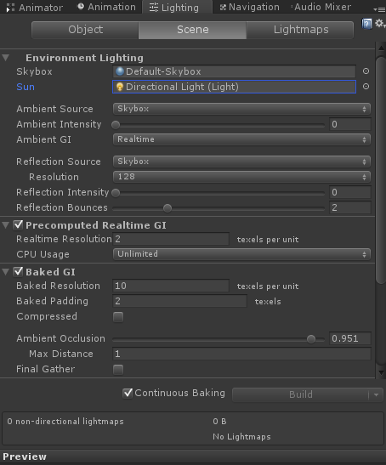The image size is (386, 465).
Task: Disable Precomputed Realtime GI checkbox
Action: coord(19,225)
